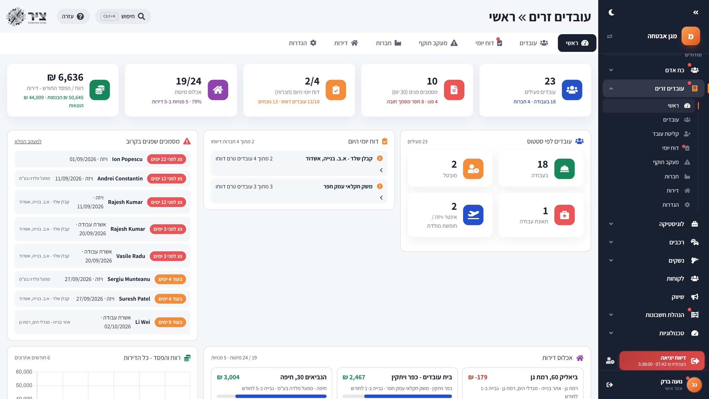
Task: Select קליטת עובד in sidebar submenu
Action: (x=649, y=134)
